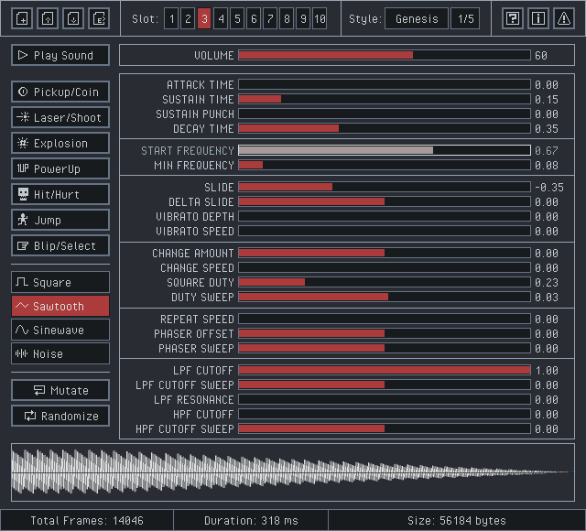Click the Phaser Sweep slider

point(385,348)
